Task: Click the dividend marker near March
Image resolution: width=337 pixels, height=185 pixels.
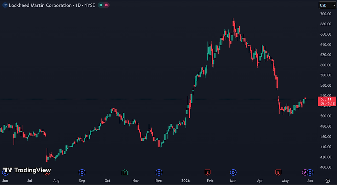Action: coord(233,172)
